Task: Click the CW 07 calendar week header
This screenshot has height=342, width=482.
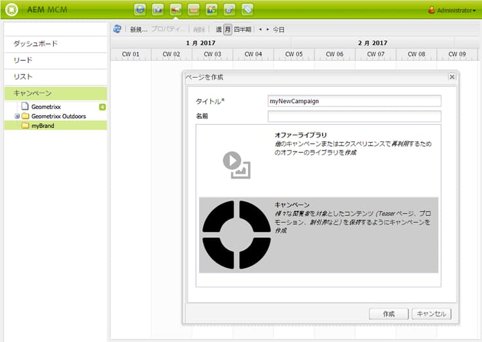Action: (376, 54)
